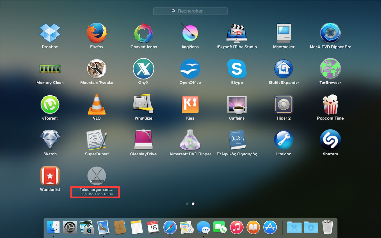Launch Firefox from Launchpad
The height and width of the screenshot is (238, 381).
click(x=97, y=33)
